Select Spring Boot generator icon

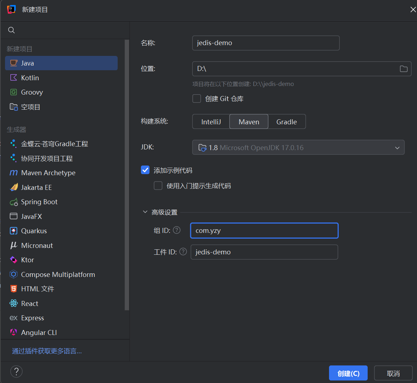point(14,202)
